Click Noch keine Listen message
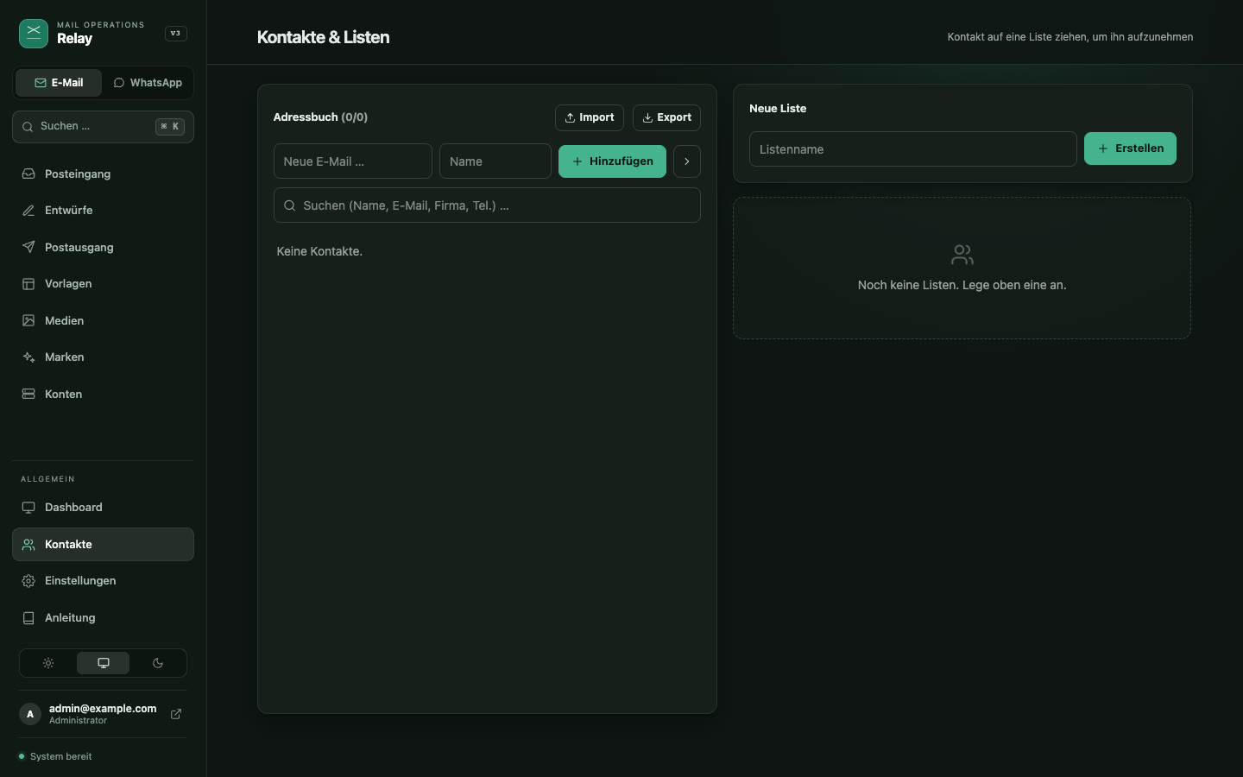Screen dimensions: 1243x777 tap(962, 285)
